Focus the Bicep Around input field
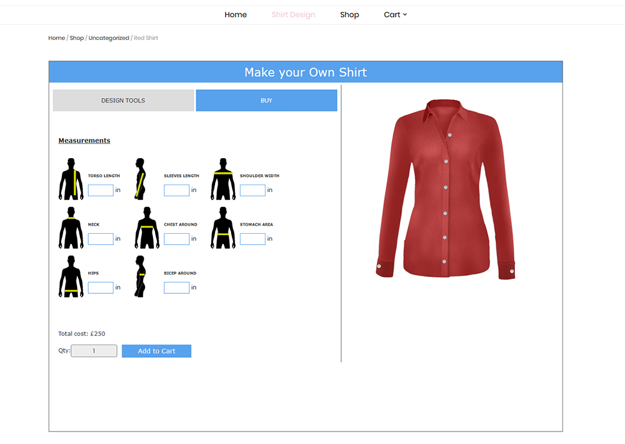The width and height of the screenshot is (625, 444). pos(177,288)
